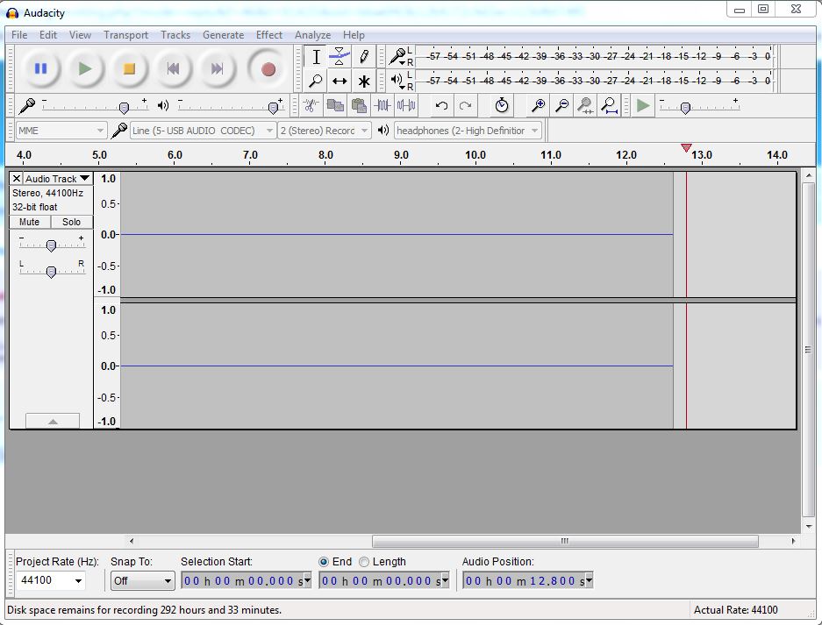
Task: Select the End radio button
Action: tap(325, 562)
